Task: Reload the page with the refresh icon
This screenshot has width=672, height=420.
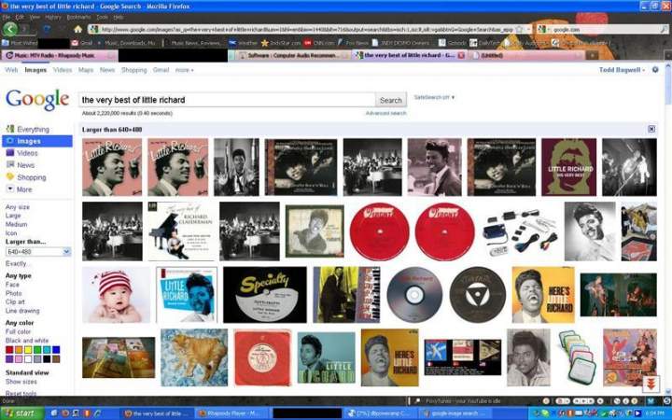Action: point(48,29)
